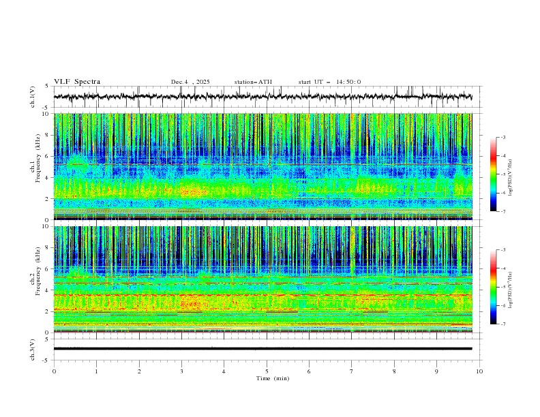540x417 pixels.
Task: Click the "-5" tick on ch.1 colorbar
Action: (503, 174)
